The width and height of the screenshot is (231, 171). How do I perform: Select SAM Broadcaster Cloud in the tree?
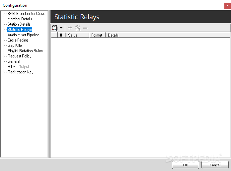26,14
